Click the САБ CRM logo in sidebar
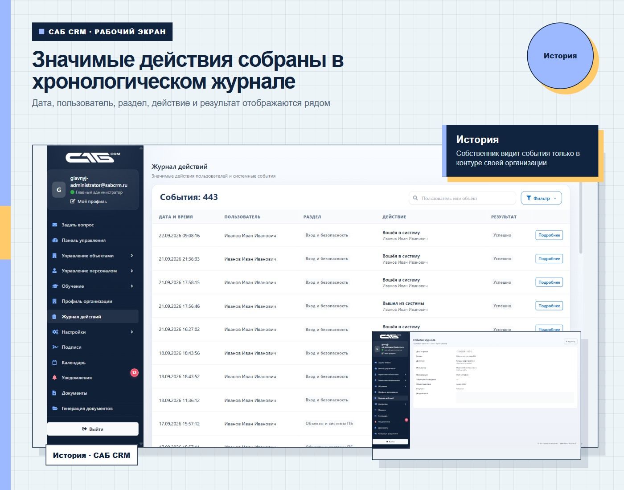Screen dimensions: 624x490 [x=93, y=157]
